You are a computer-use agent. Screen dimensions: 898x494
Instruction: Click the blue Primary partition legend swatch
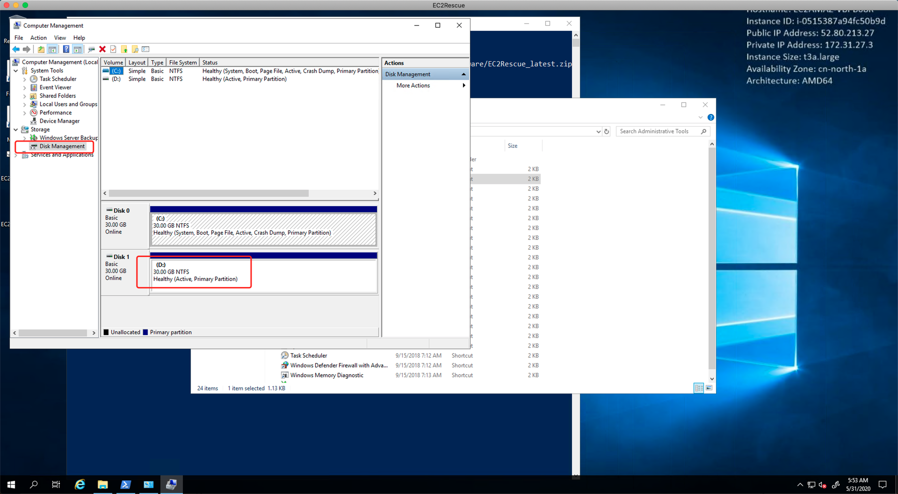[145, 332]
